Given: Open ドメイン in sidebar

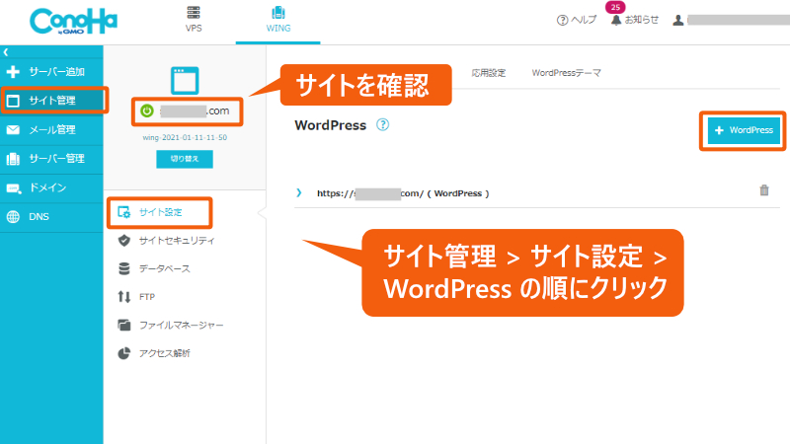Looking at the screenshot, I should (x=51, y=187).
